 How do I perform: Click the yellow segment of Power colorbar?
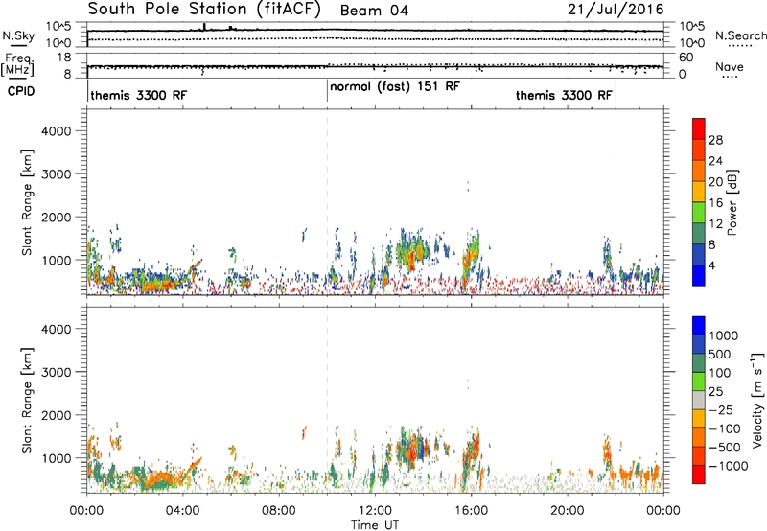coord(699,191)
